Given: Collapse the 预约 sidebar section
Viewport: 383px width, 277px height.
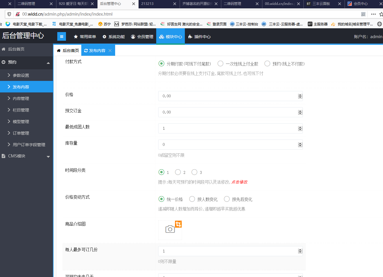Looking at the screenshot, I should pos(48,63).
